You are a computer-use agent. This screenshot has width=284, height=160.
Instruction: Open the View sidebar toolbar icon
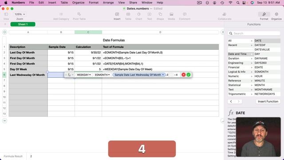point(6,14)
